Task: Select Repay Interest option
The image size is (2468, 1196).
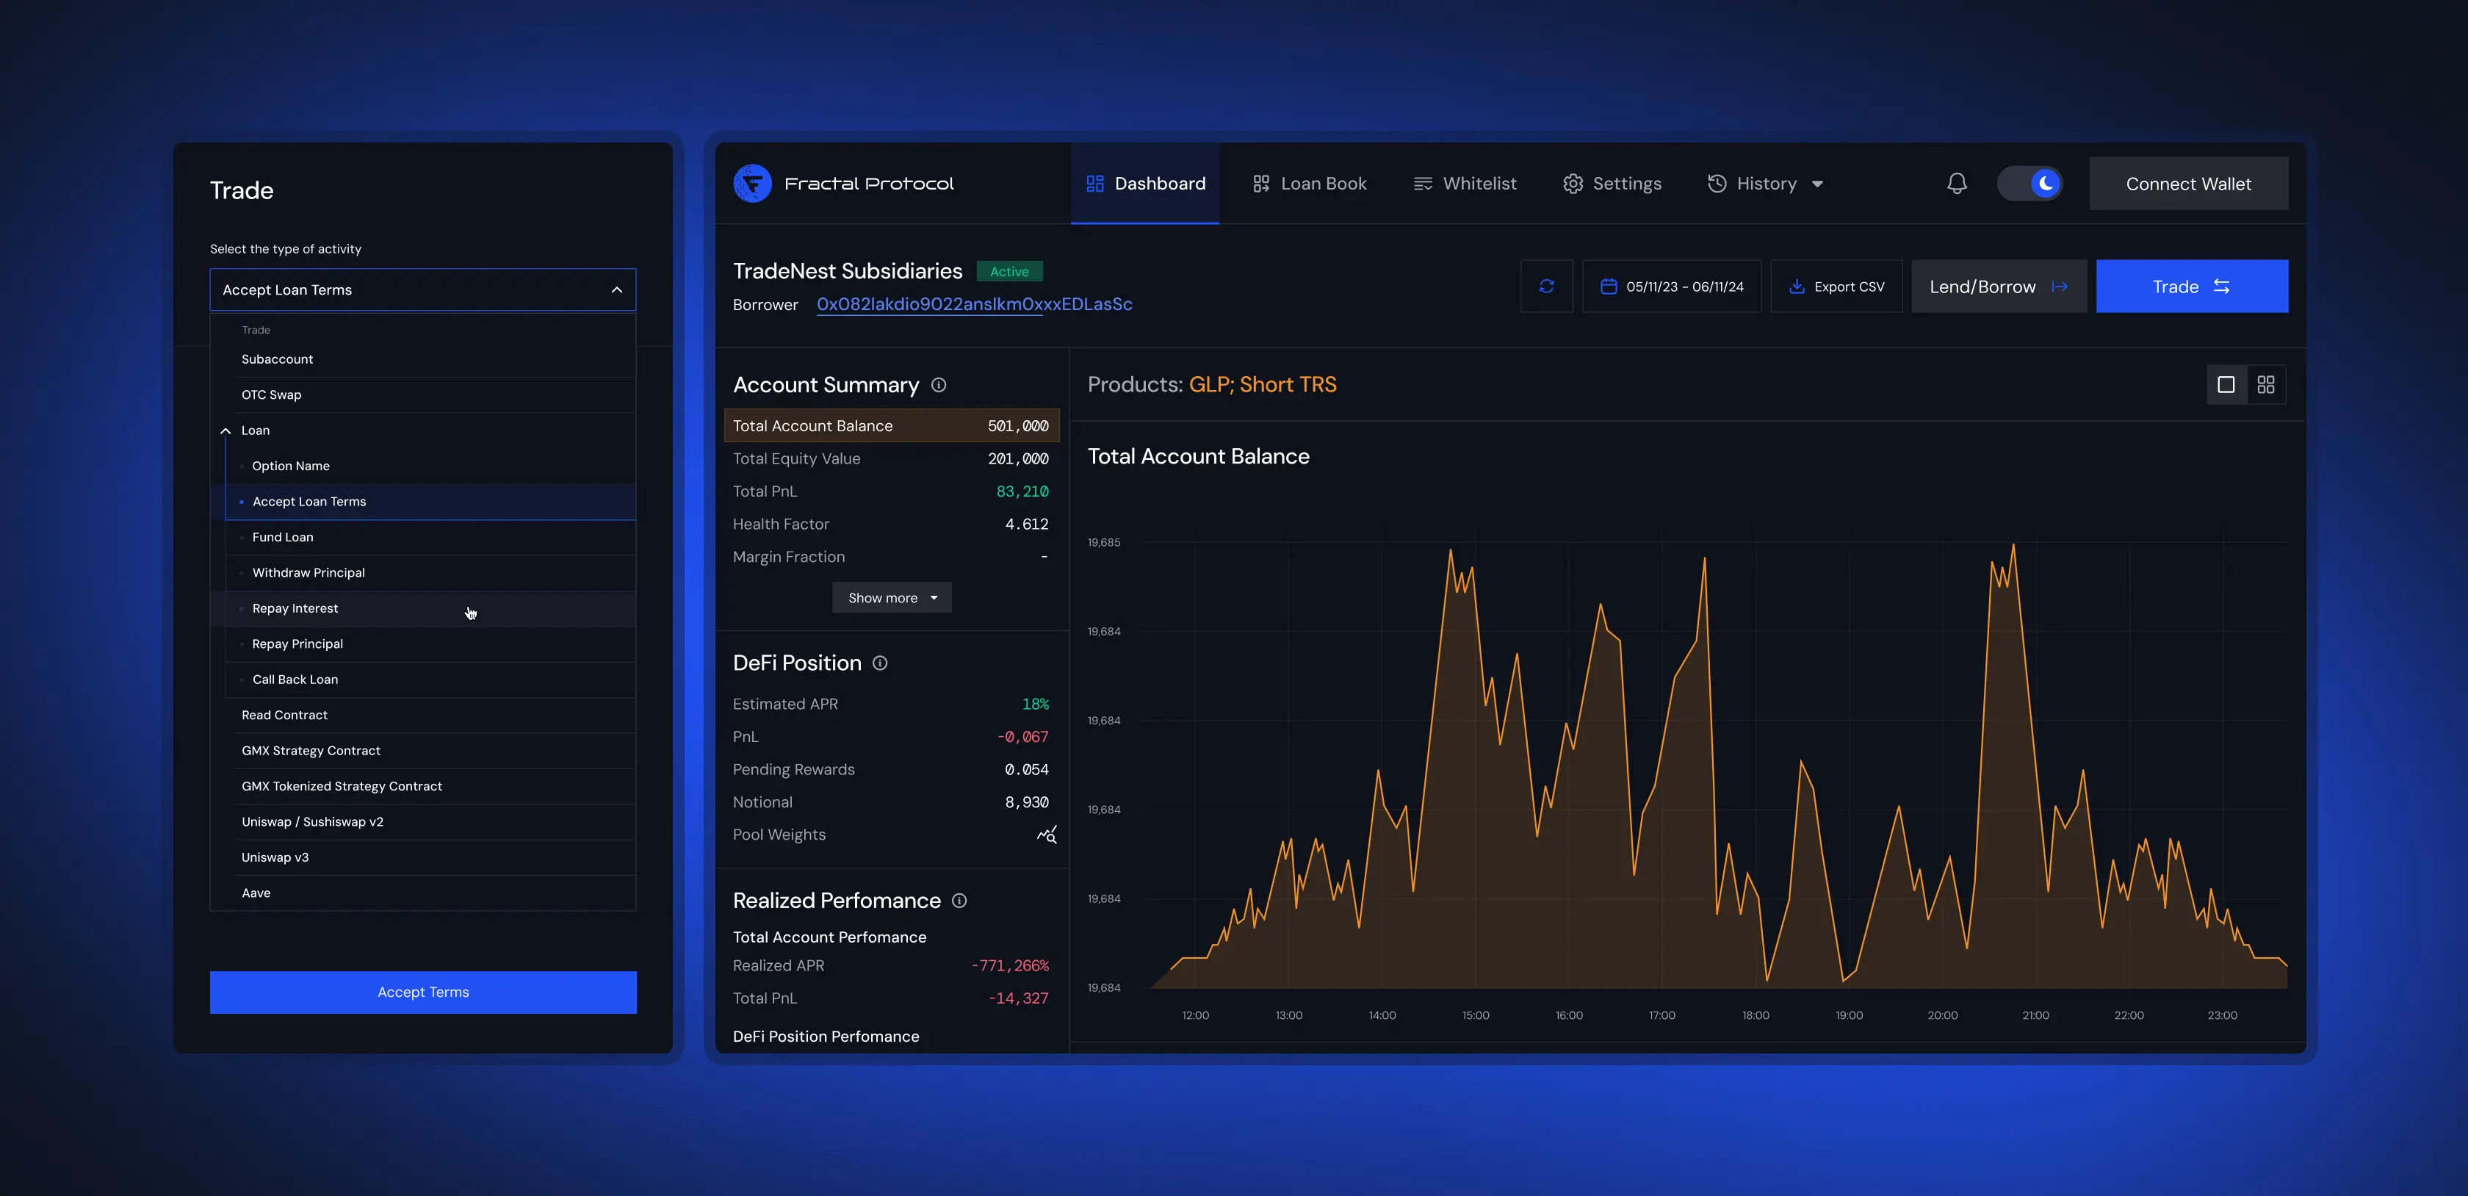Action: coord(430,608)
